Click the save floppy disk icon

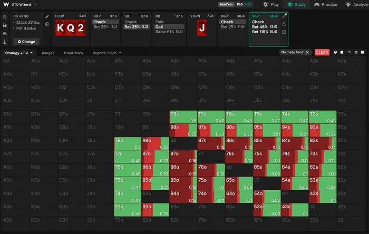coord(5,25)
